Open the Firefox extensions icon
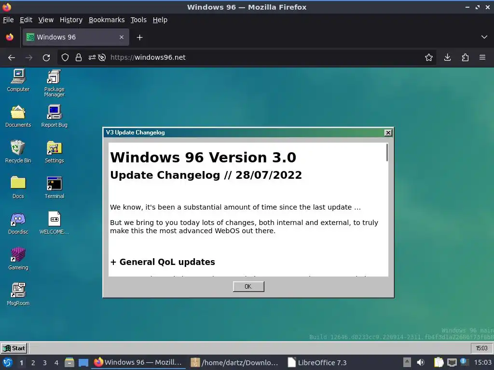 pyautogui.click(x=465, y=57)
